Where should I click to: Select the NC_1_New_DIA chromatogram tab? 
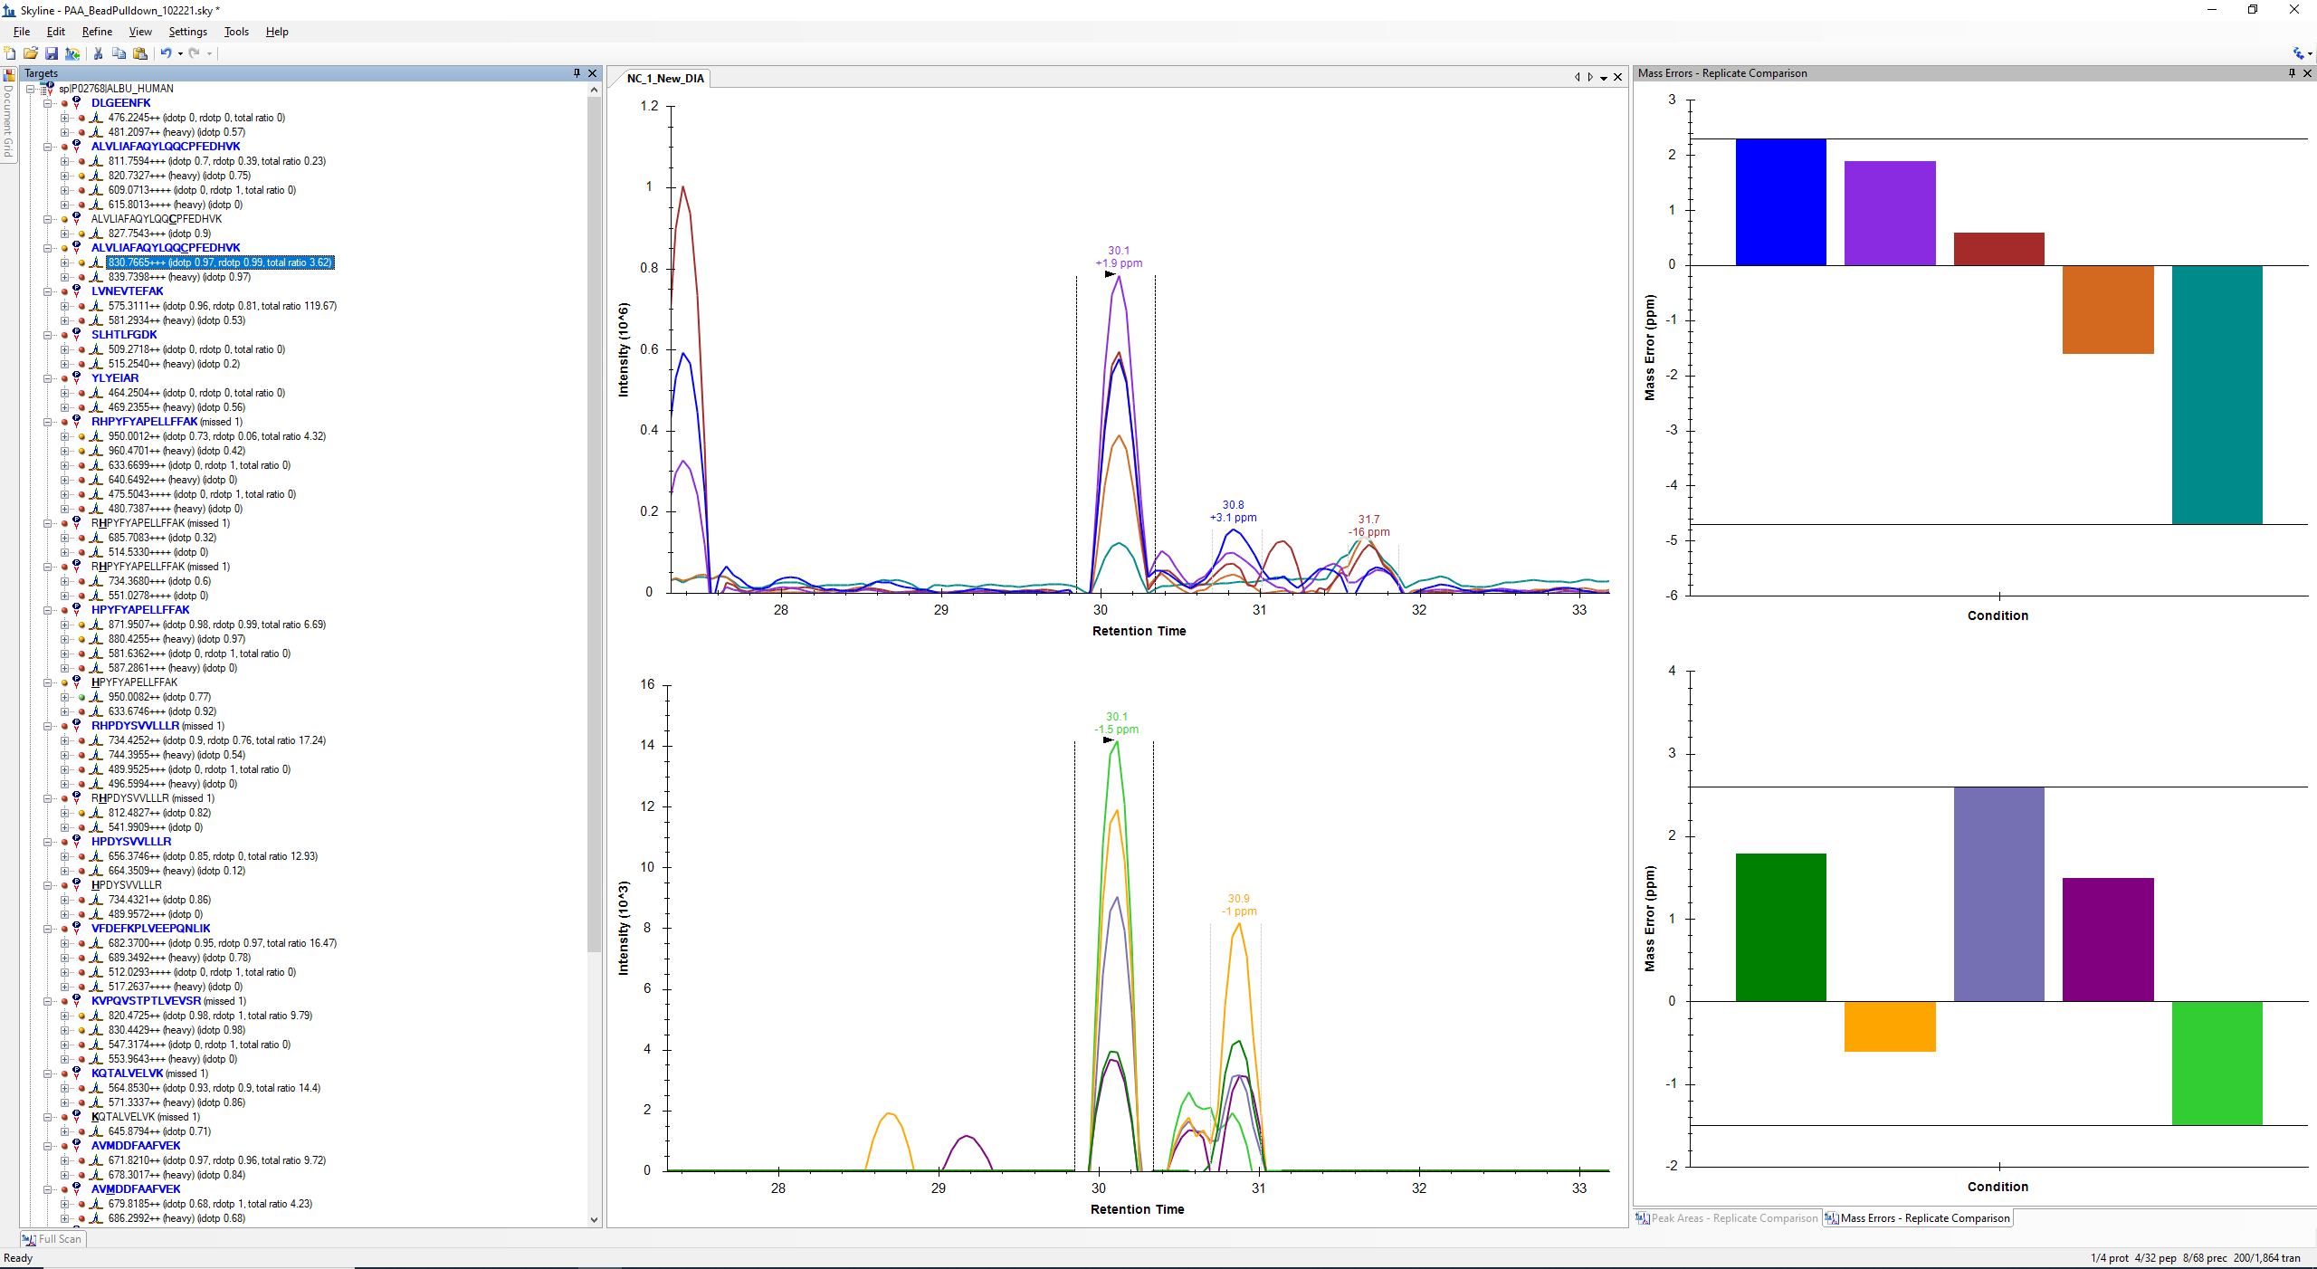click(665, 79)
